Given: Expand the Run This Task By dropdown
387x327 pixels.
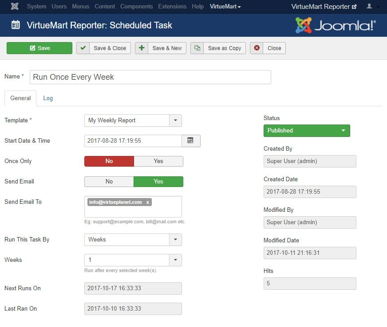Looking at the screenshot, I should click(133, 240).
